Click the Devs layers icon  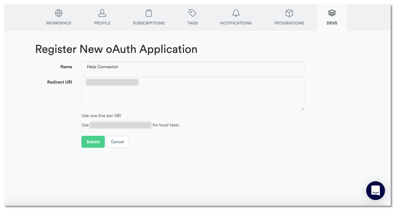332,13
